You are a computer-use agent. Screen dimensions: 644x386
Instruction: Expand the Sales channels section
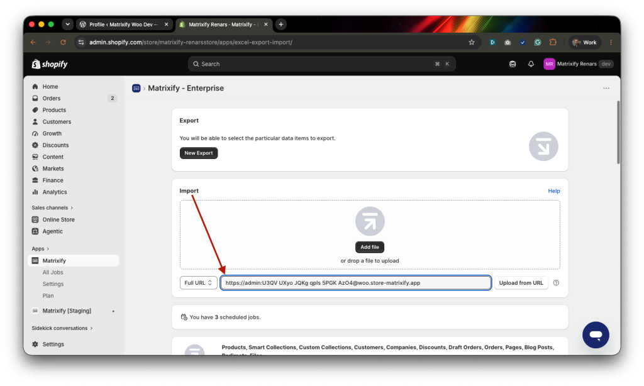click(x=52, y=208)
